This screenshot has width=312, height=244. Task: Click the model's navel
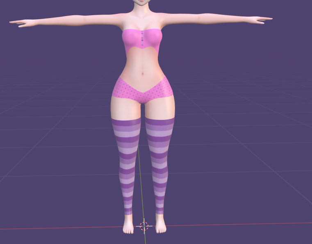point(142,74)
